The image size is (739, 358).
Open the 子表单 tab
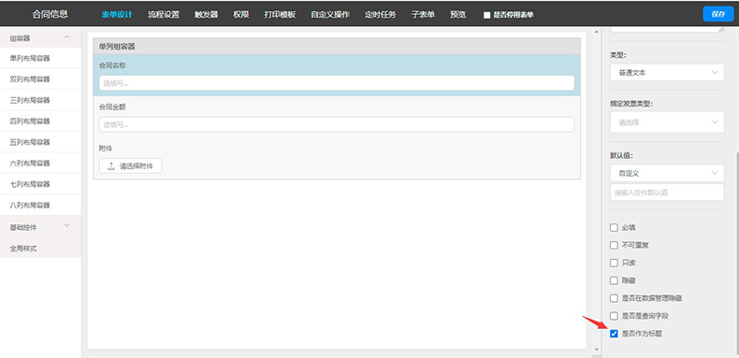[423, 14]
